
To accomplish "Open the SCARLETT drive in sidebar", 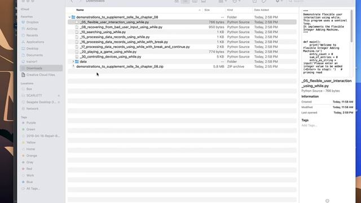I will pos(34,95).
